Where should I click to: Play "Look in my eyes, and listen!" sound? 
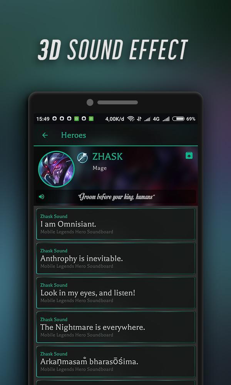tap(116, 293)
